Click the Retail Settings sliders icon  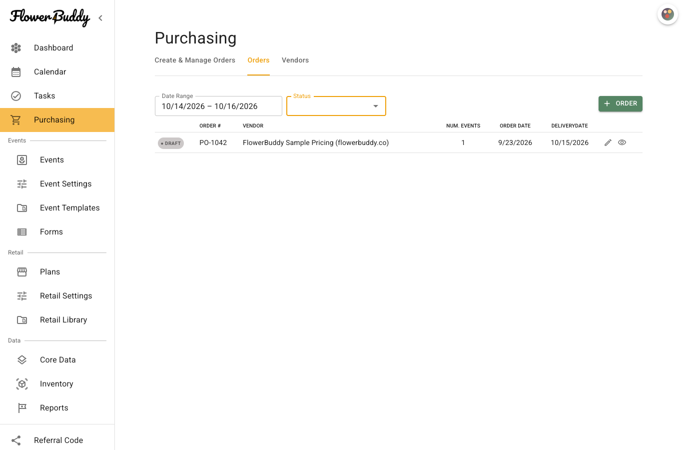point(22,296)
